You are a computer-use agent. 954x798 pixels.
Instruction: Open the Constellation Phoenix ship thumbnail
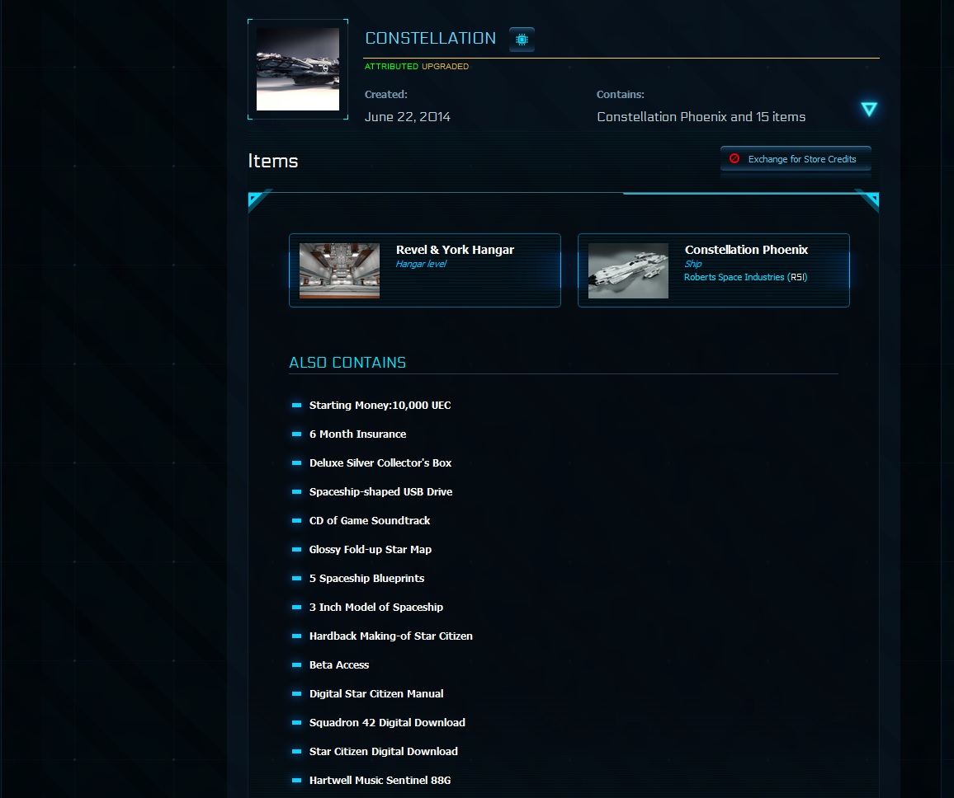click(x=628, y=270)
